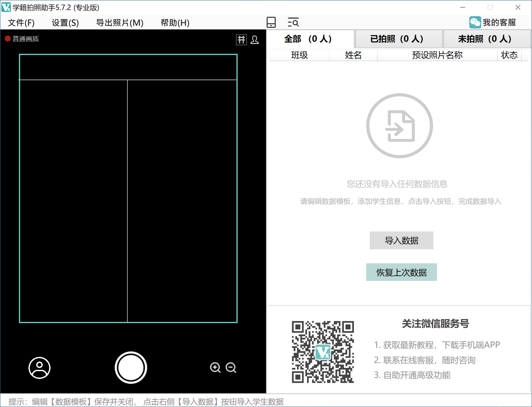Open the 设置(S) menu

pos(65,23)
